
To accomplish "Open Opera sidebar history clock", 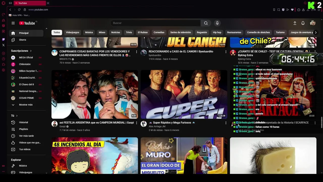I will [3, 59].
